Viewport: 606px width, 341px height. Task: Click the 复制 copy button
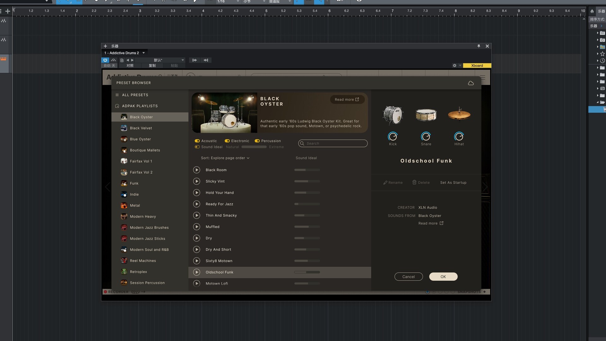(152, 66)
